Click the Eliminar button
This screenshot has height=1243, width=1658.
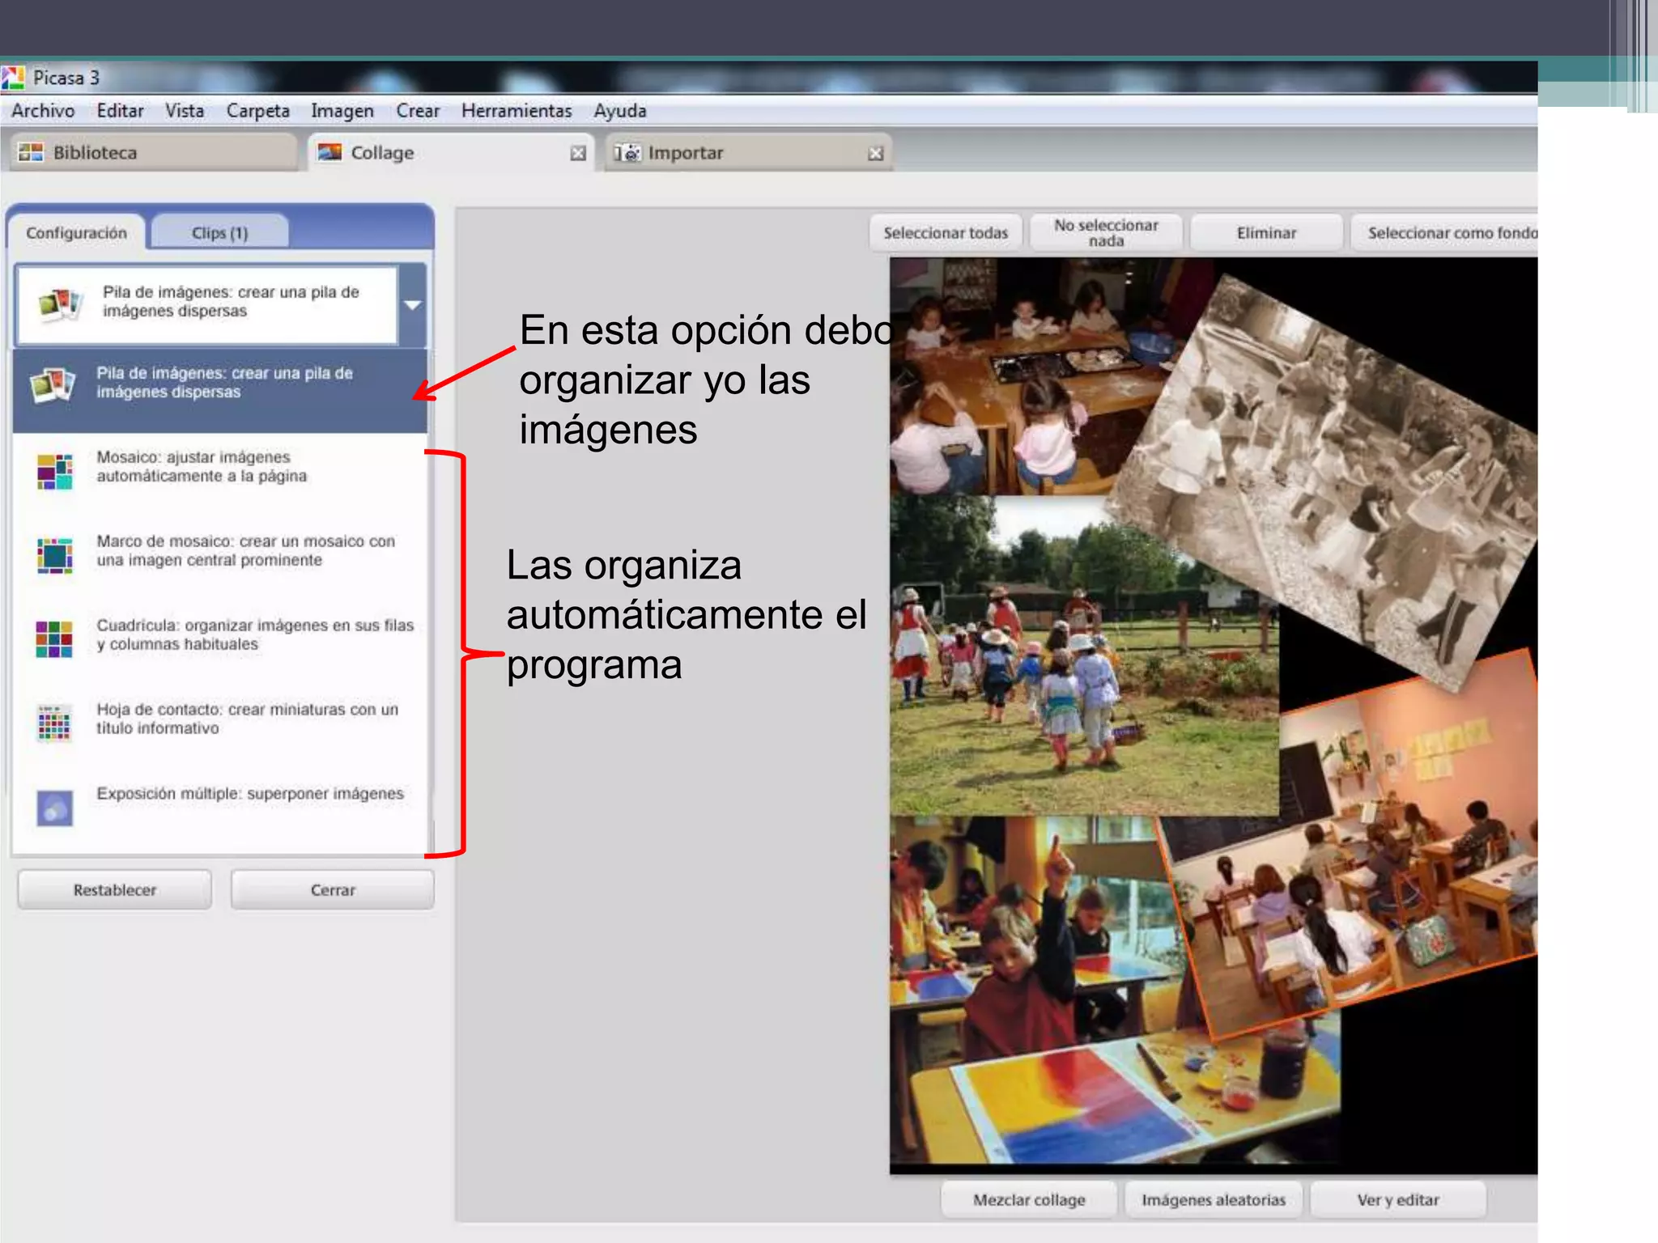pyautogui.click(x=1266, y=233)
